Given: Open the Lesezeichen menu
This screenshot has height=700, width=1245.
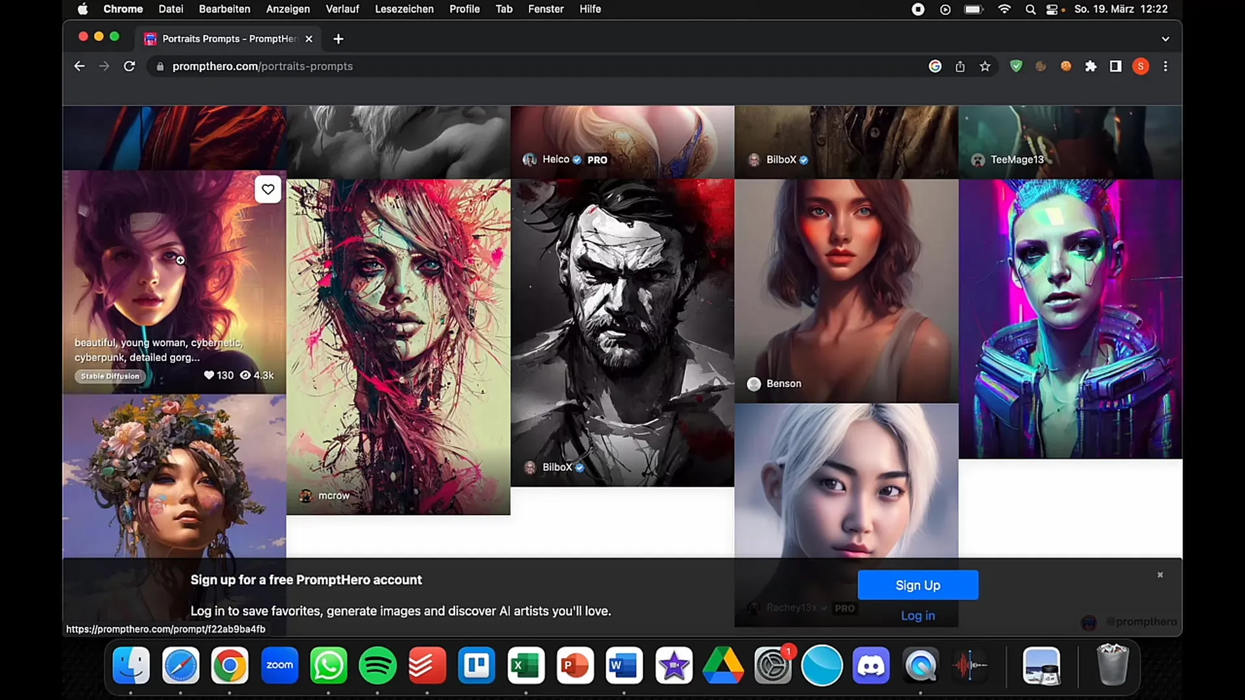Looking at the screenshot, I should (404, 9).
